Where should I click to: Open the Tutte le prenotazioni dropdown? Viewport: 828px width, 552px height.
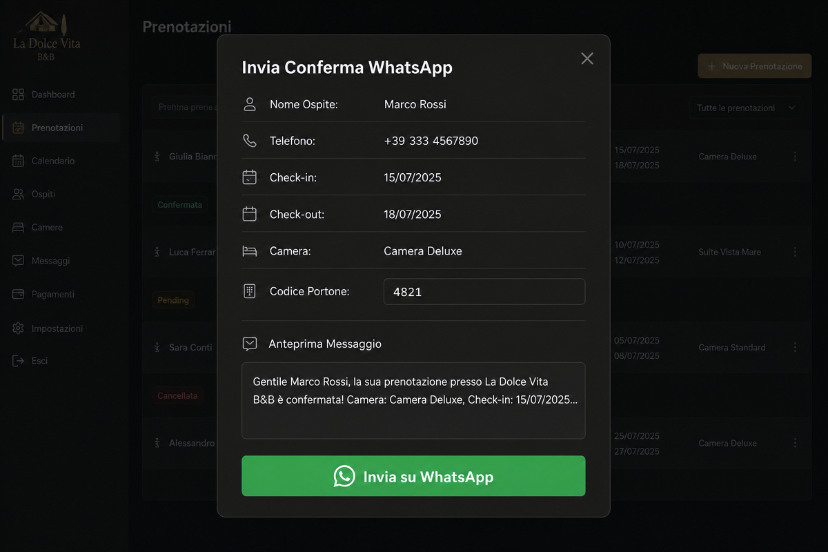click(x=745, y=108)
